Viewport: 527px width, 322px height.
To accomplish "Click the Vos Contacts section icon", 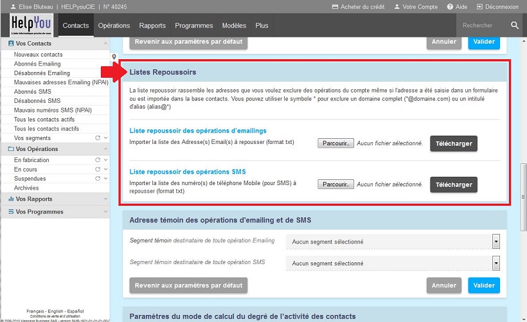I will [x=11, y=43].
